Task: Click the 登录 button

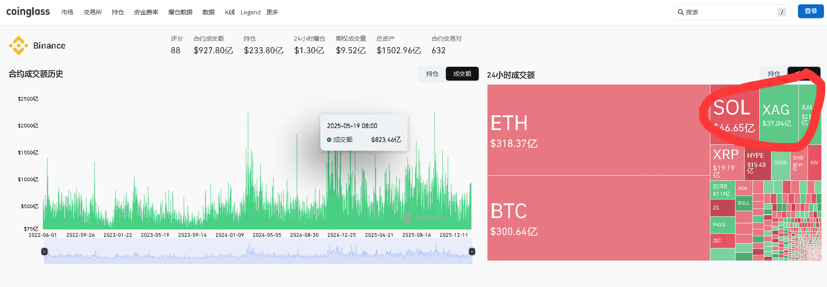Action: [811, 11]
